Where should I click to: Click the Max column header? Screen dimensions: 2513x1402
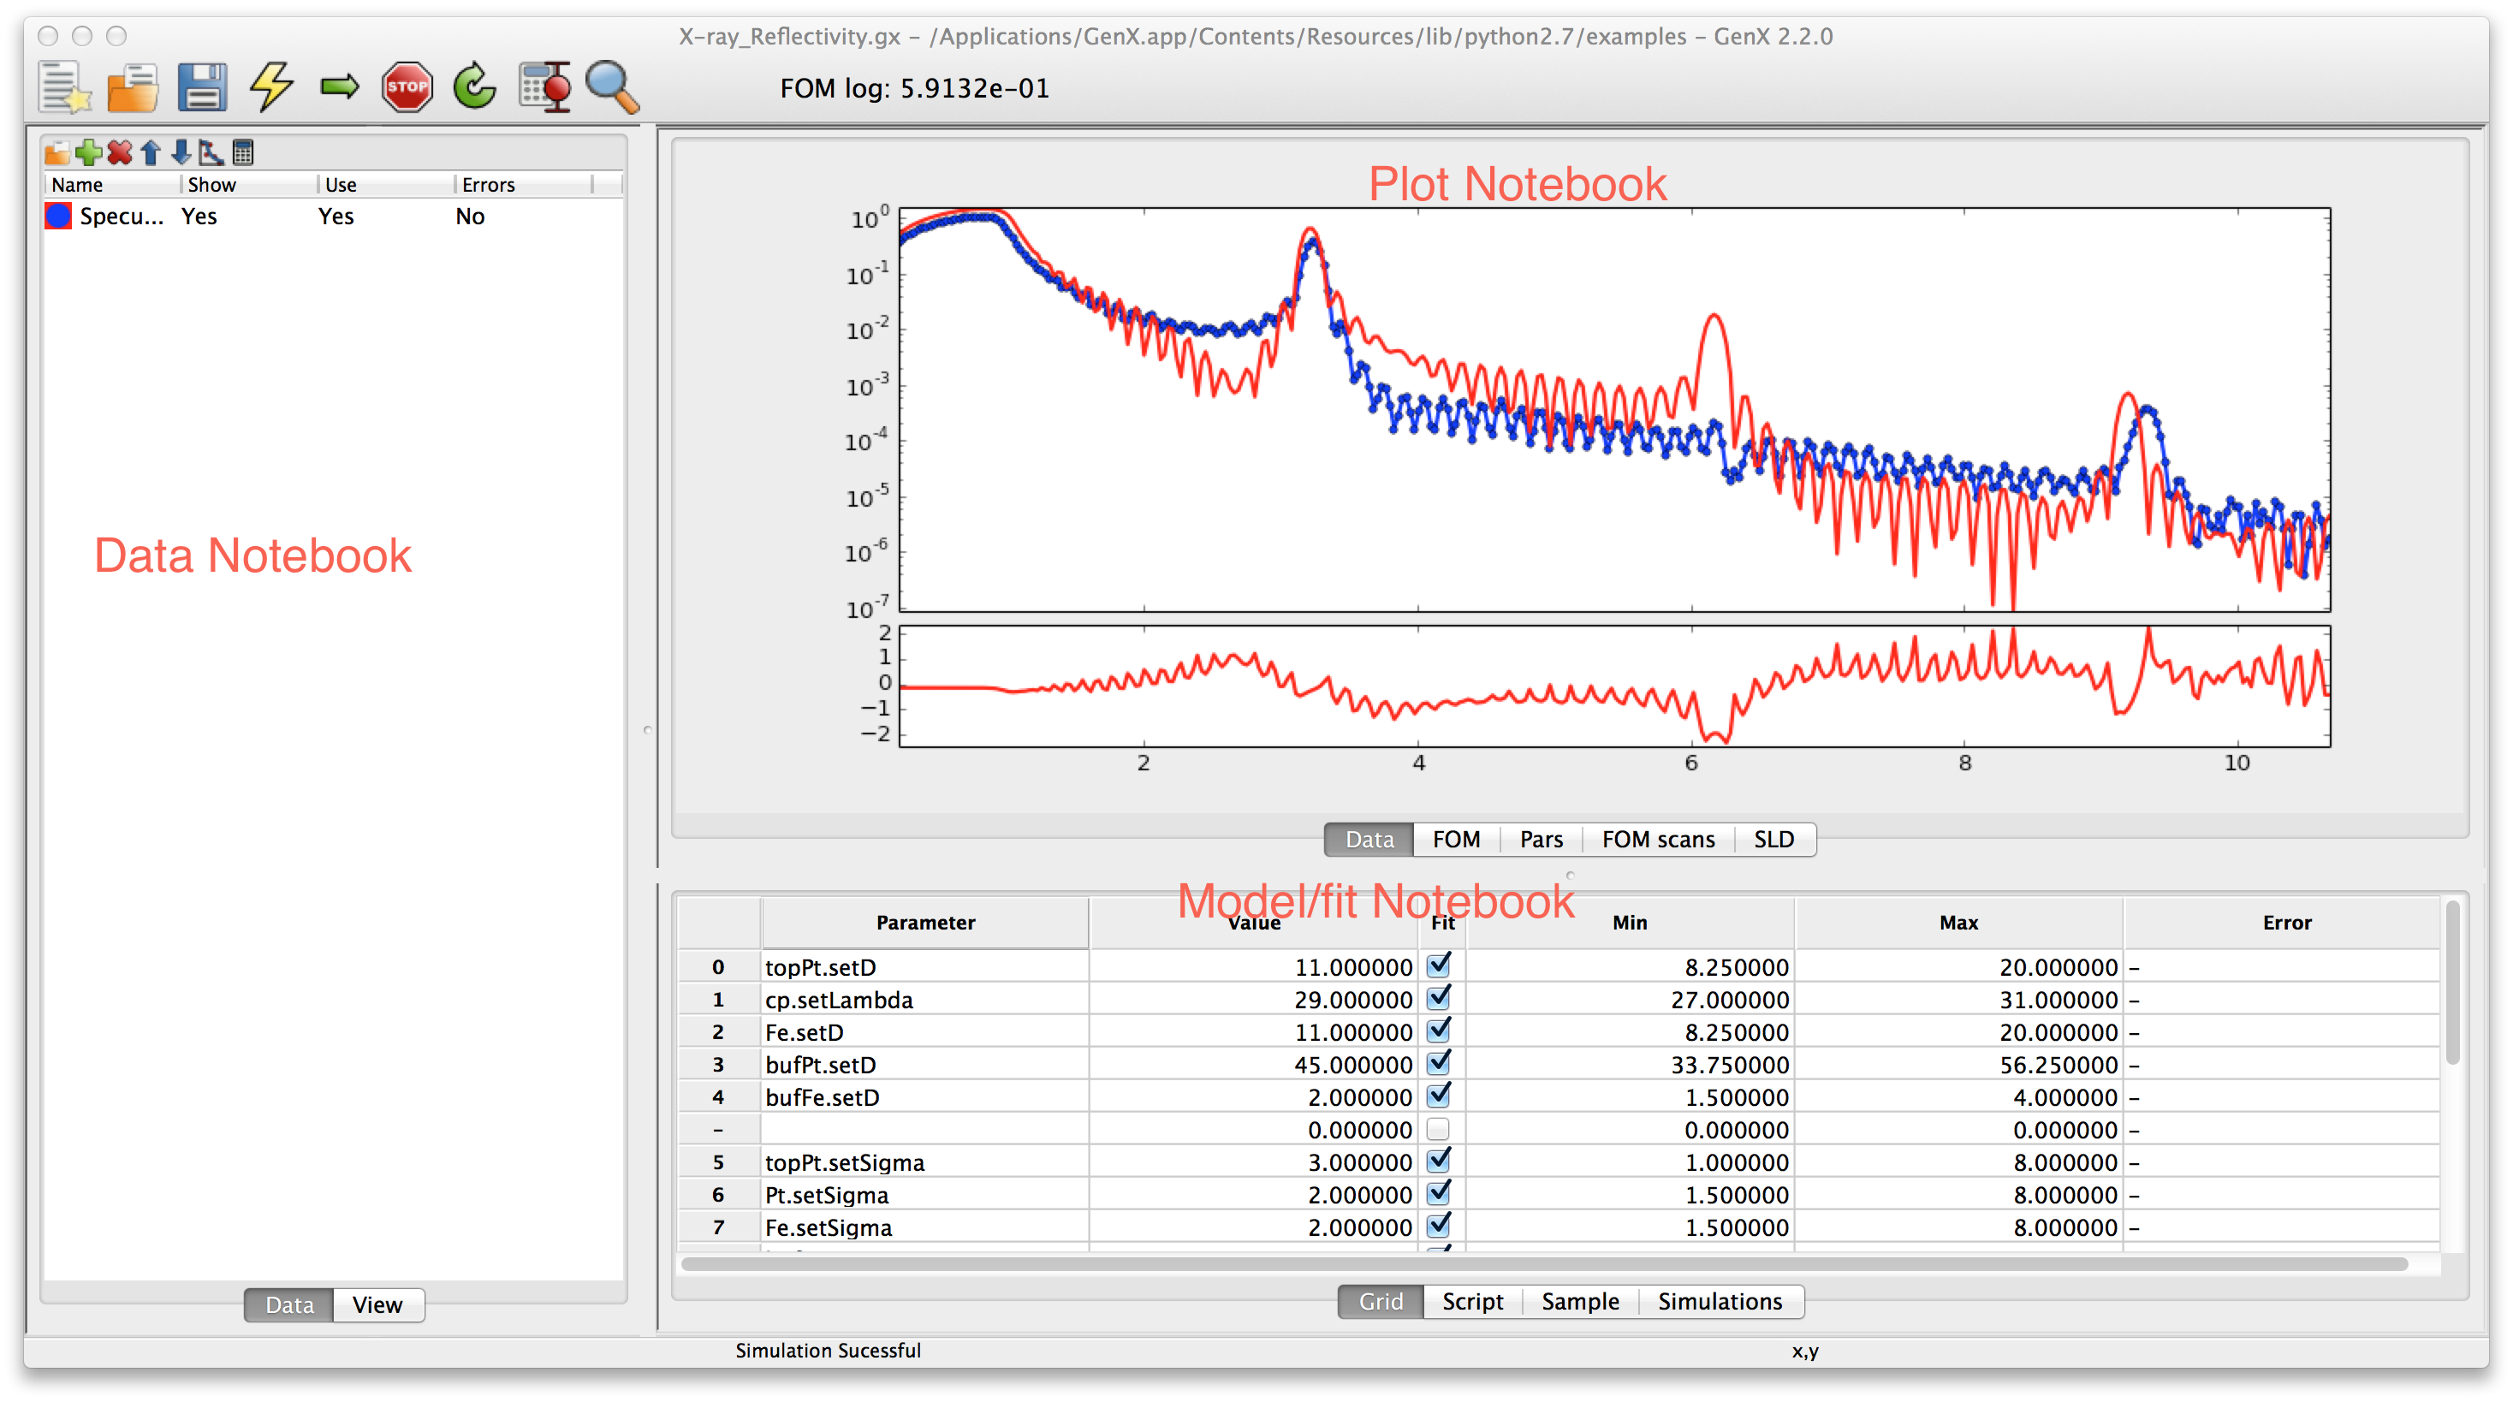[1958, 923]
